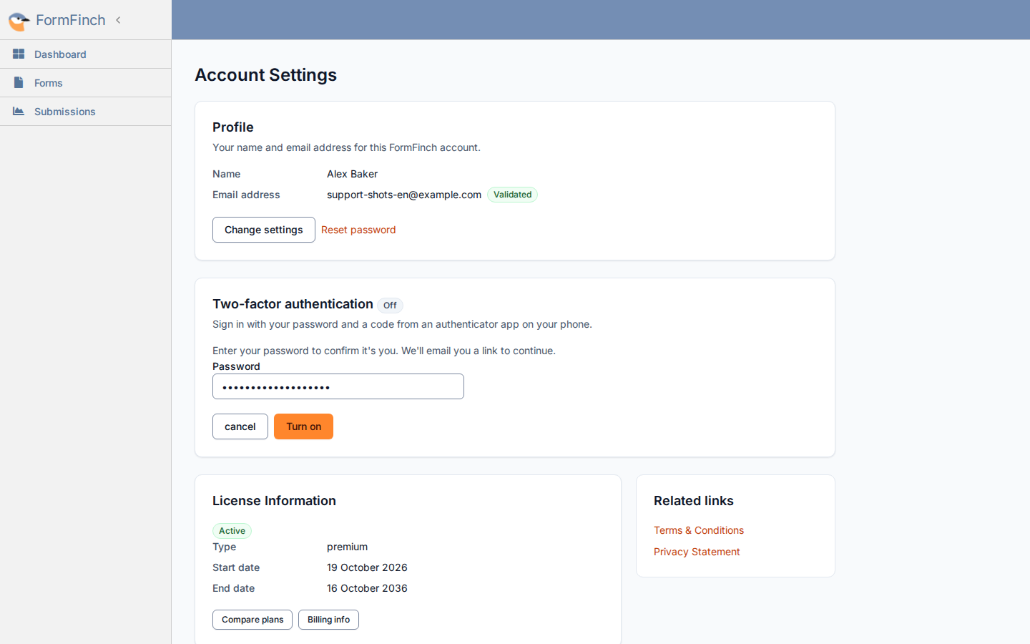Click the Active license badge
This screenshot has height=644, width=1030.
(232, 531)
